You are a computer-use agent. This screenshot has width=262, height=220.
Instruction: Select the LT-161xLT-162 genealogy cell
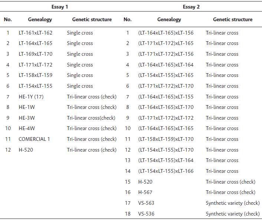click(x=36, y=33)
